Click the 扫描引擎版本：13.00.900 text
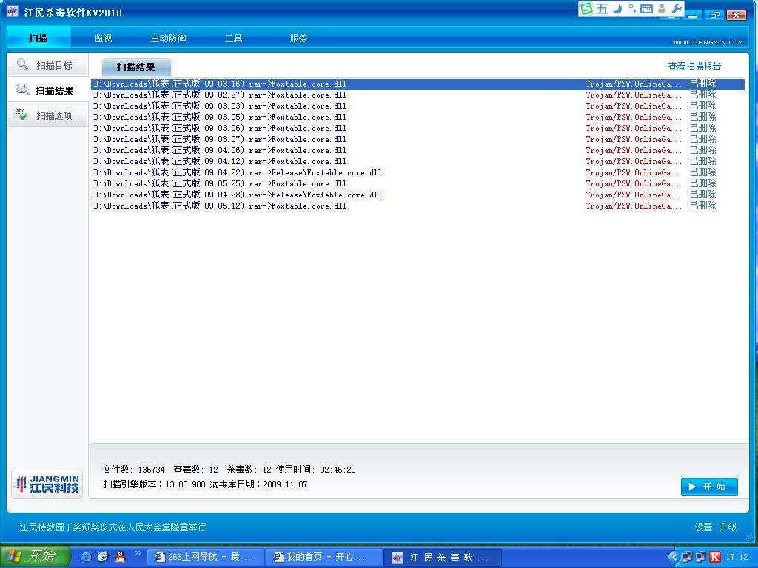This screenshot has width=758, height=568. (x=154, y=484)
